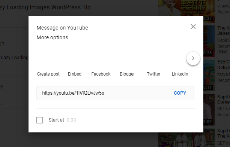This screenshot has height=147, width=230.
Task: Close the share dialog with X
Action: [x=193, y=27]
